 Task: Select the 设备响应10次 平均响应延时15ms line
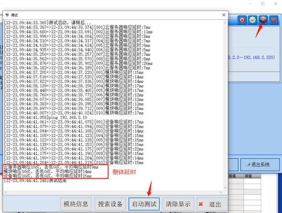click(x=48, y=176)
